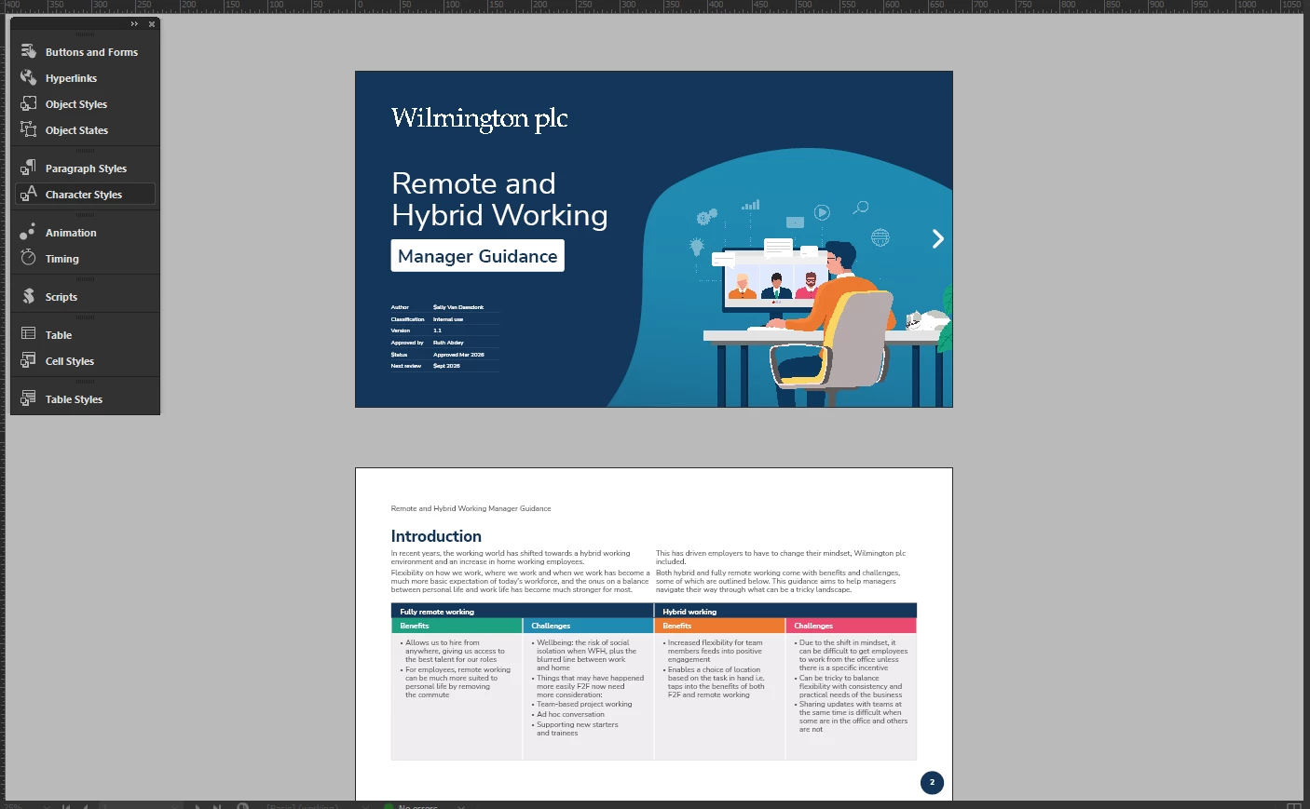Select the page number 2 circle

coord(932,783)
